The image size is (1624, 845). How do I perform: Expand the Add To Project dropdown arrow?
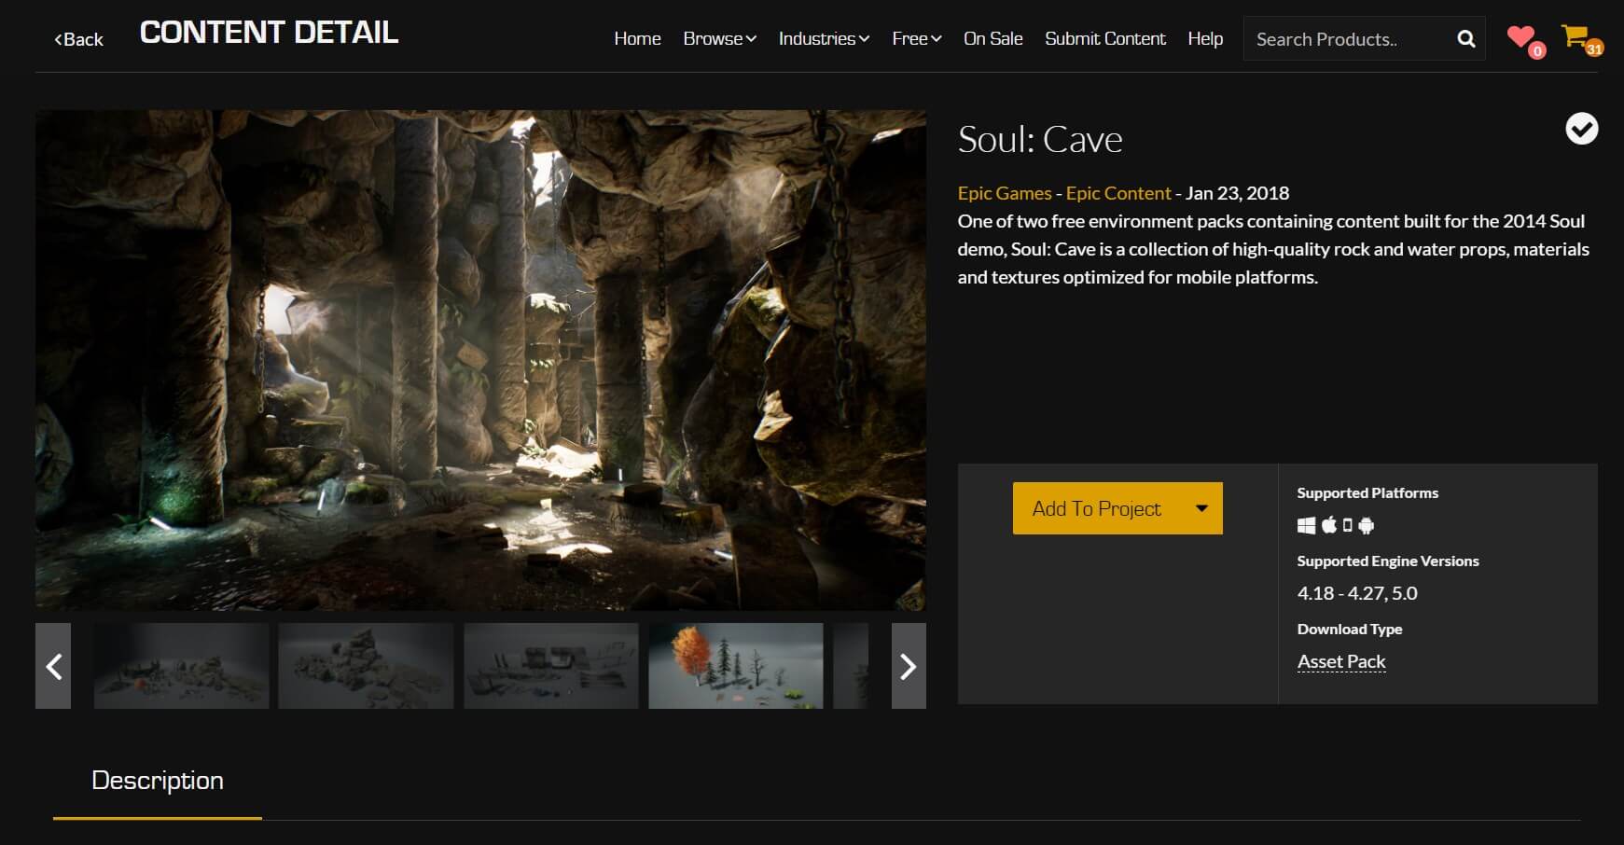(x=1201, y=508)
